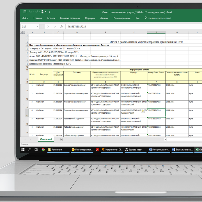Viewport: 202px width, 202px height.
Task: Select the Основной sheet tab
Action: pos(46,139)
